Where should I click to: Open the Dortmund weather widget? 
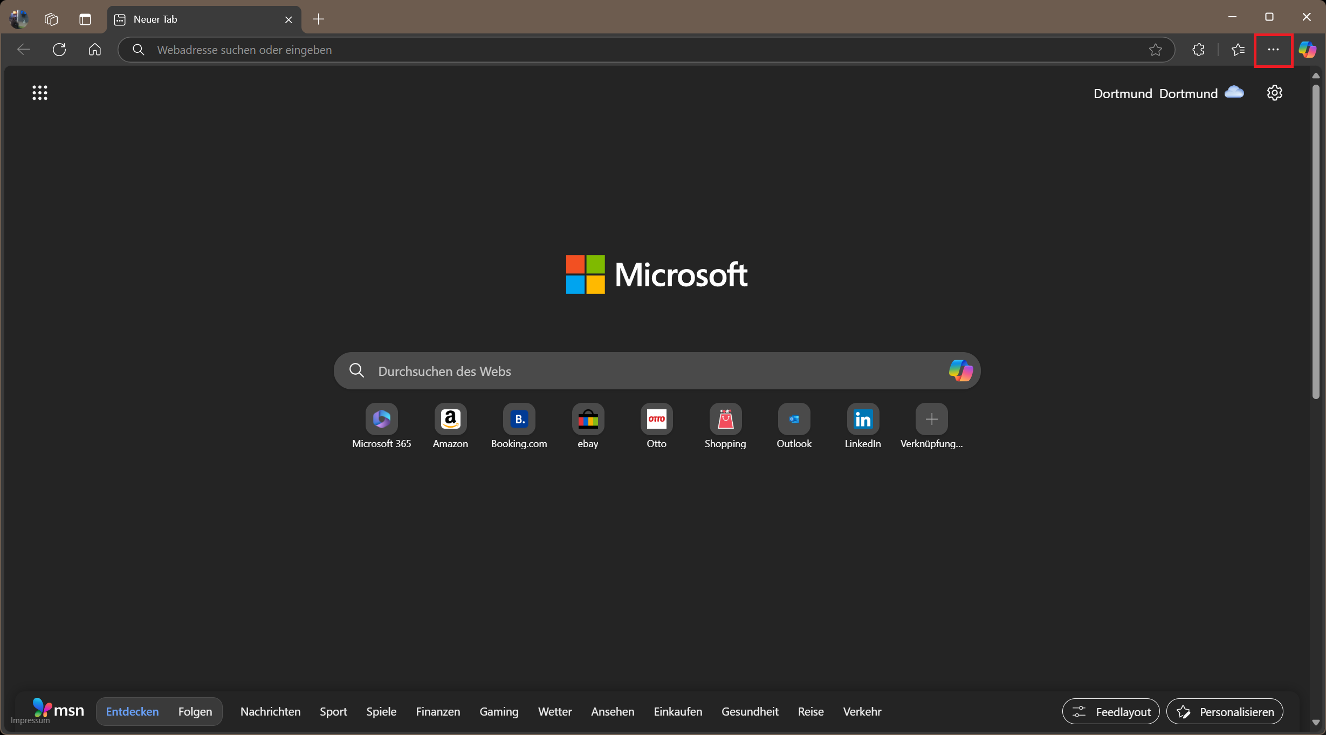tap(1169, 93)
